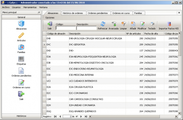Click the vertical scrollbar down arrow
Image resolution: width=183 pixels, height=120 pixels.
(x=179, y=113)
